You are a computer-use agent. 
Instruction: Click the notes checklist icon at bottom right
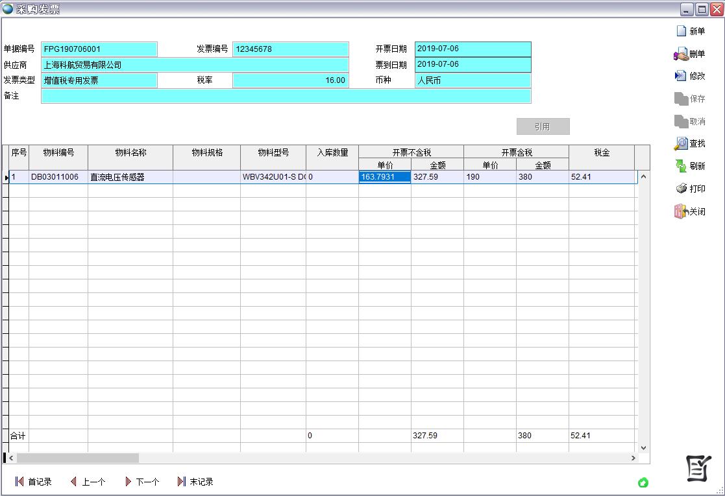tap(698, 468)
